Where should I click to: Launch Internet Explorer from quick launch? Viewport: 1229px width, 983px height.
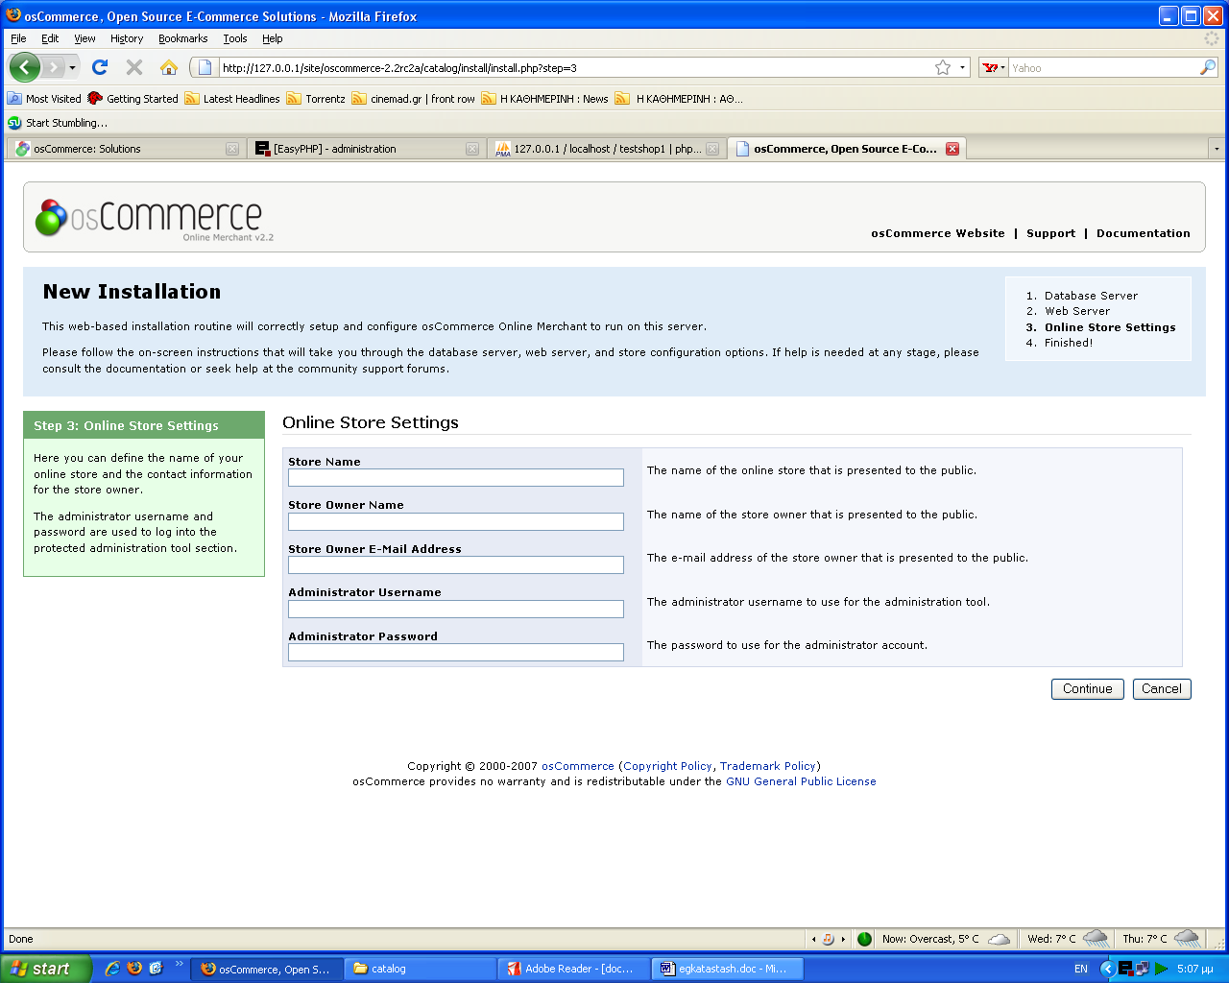112,969
